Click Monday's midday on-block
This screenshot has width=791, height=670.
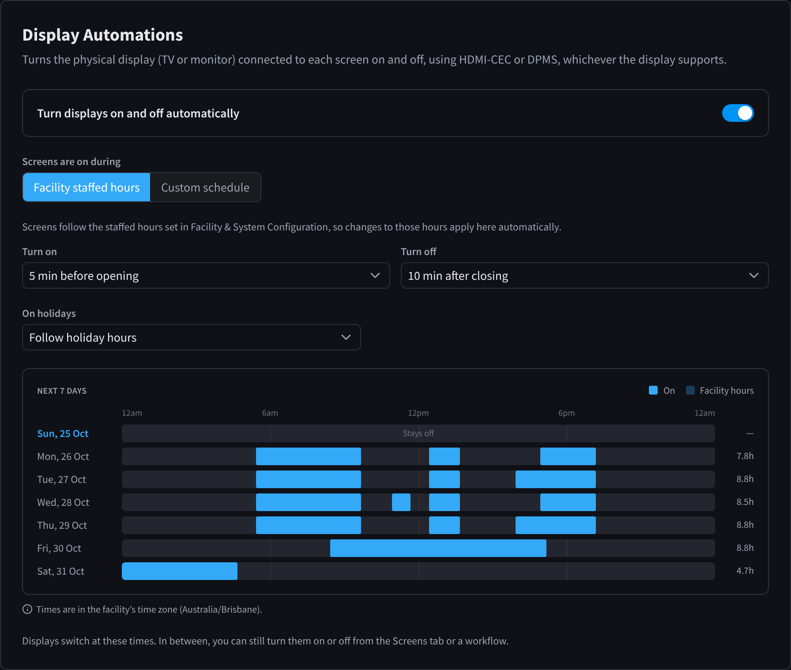(x=444, y=456)
